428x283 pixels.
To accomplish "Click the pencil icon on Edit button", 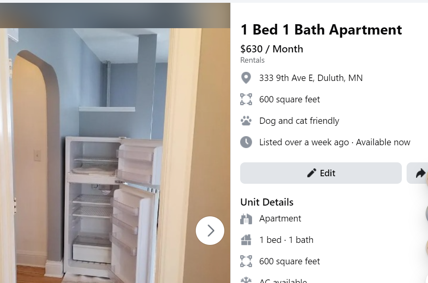I will 311,173.
